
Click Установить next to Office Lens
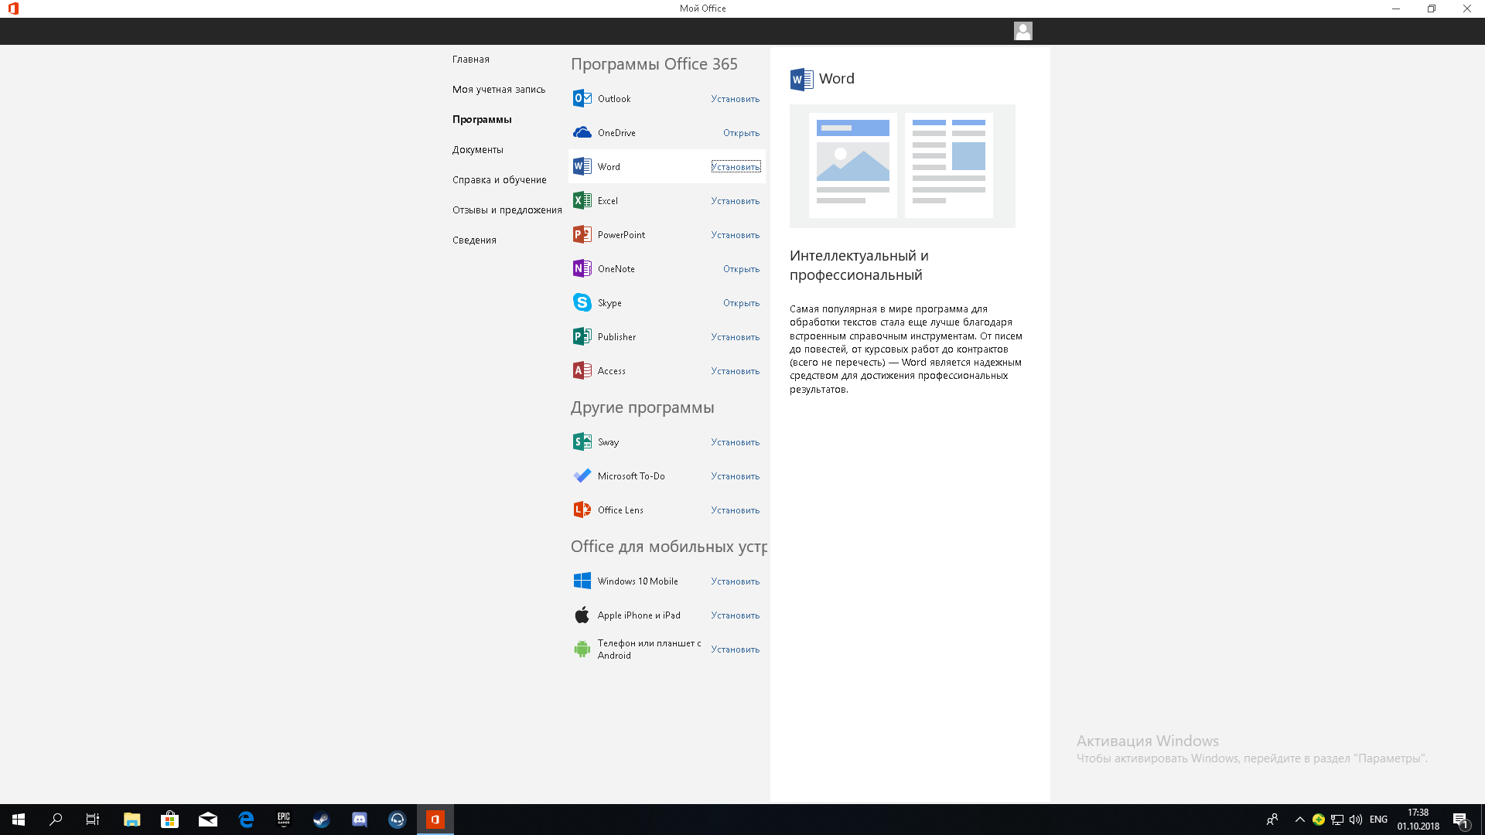pyautogui.click(x=736, y=510)
